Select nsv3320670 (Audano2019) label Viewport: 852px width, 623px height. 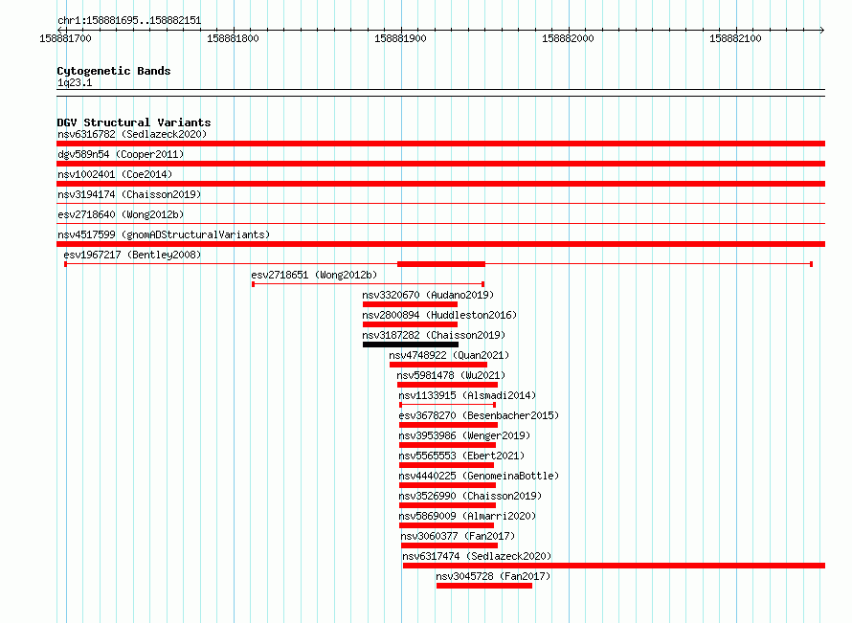(x=428, y=295)
